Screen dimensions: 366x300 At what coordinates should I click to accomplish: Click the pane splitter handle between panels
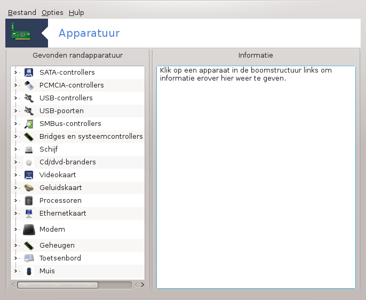[150, 171]
